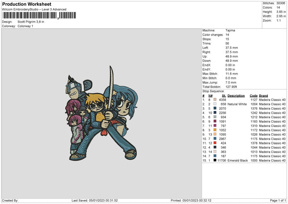
Task: Click the "Description" column header
Action: (236, 96)
